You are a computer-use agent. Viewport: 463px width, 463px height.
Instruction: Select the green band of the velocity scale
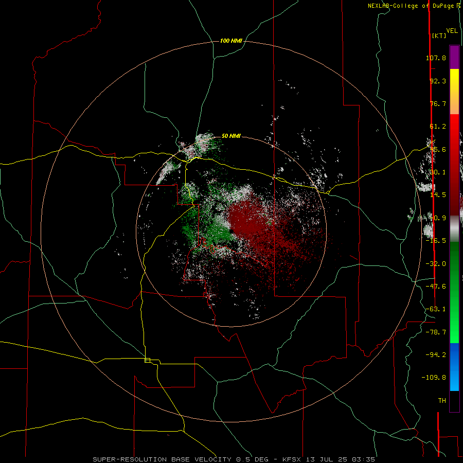(454, 292)
